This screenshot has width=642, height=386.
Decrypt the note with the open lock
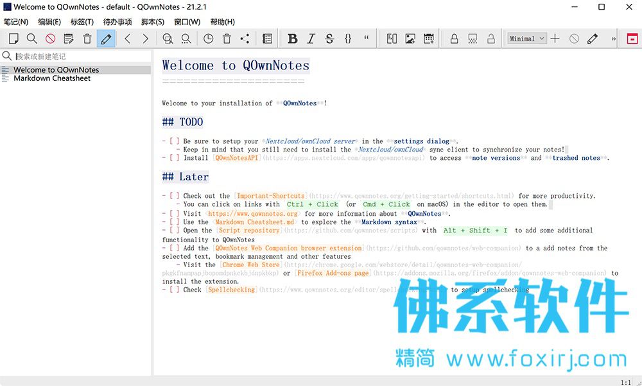pyautogui.click(x=491, y=39)
